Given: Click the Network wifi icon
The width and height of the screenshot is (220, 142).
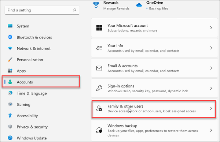Looking at the screenshot, I should pyautogui.click(x=10, y=48).
